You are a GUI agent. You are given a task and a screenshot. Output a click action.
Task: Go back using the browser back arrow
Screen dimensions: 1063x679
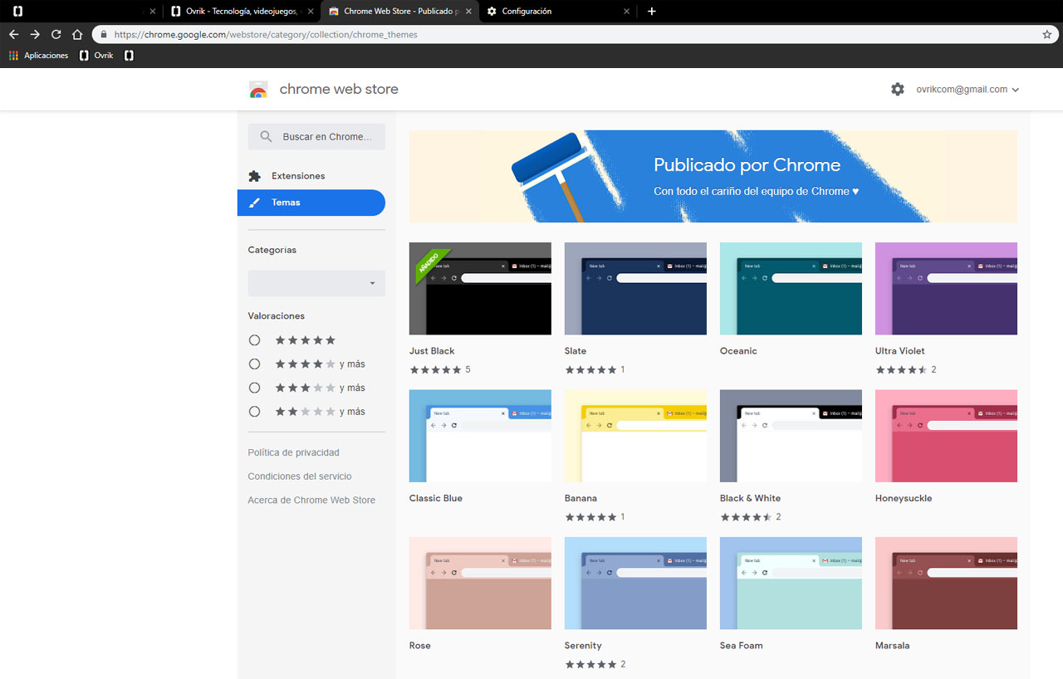click(13, 35)
